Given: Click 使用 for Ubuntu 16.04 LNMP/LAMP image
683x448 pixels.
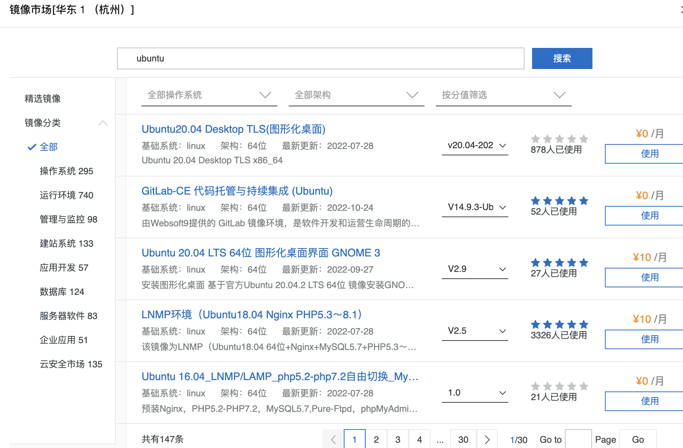Looking at the screenshot, I should [649, 401].
